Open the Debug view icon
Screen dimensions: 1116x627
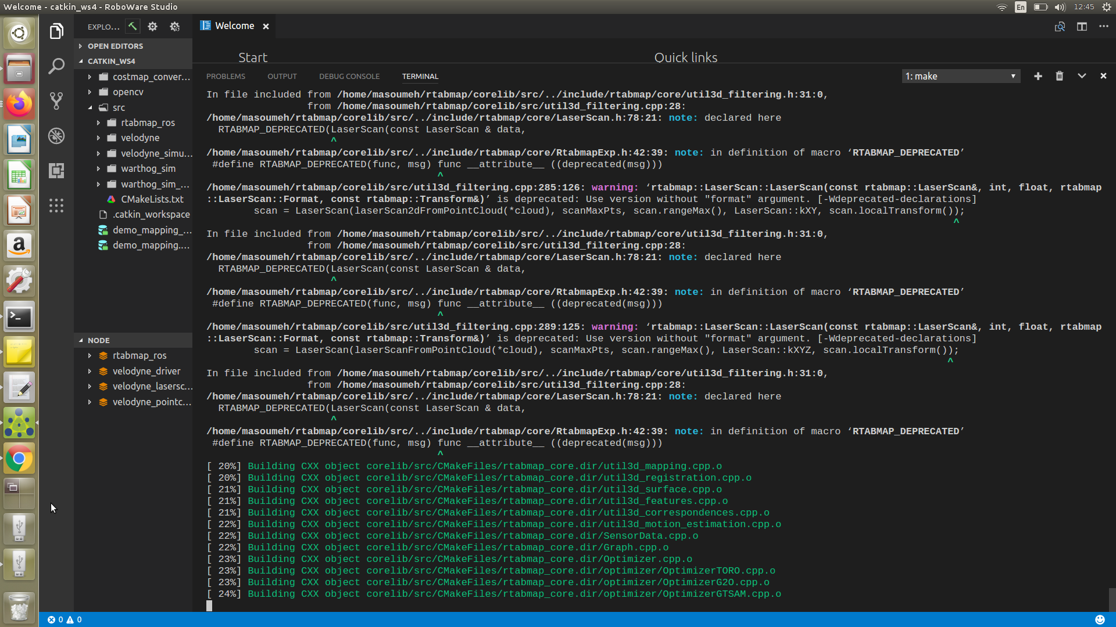[56, 136]
